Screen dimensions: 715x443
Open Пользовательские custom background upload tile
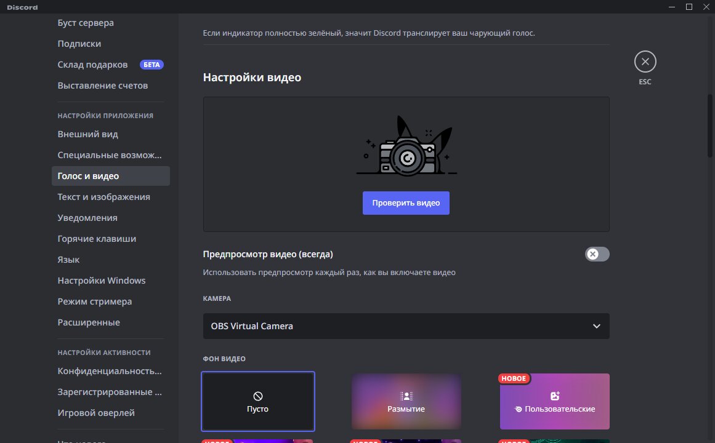point(554,402)
